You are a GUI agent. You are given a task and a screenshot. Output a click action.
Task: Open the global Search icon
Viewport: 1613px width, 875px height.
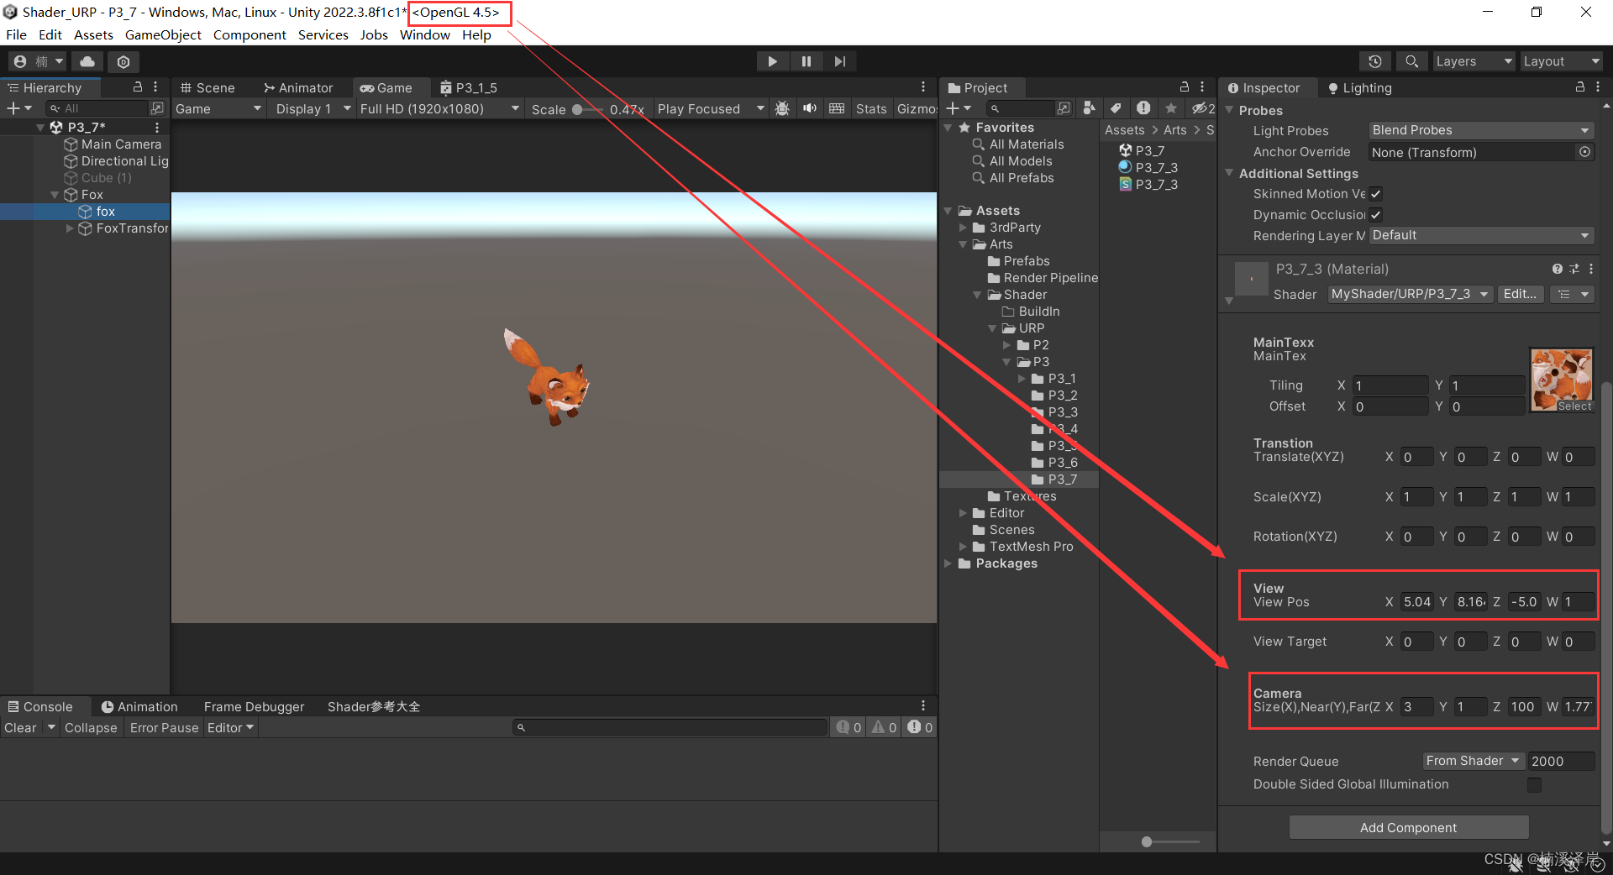click(x=1411, y=61)
